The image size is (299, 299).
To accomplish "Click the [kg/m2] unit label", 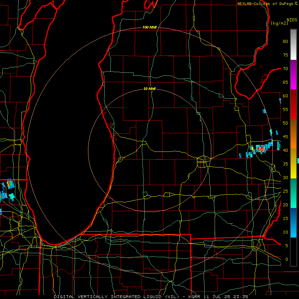I will (279, 23).
